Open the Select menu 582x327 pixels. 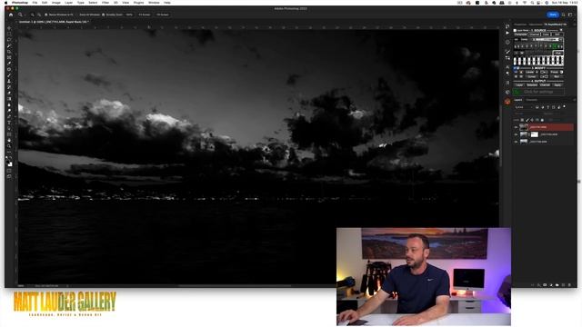(x=93, y=3)
